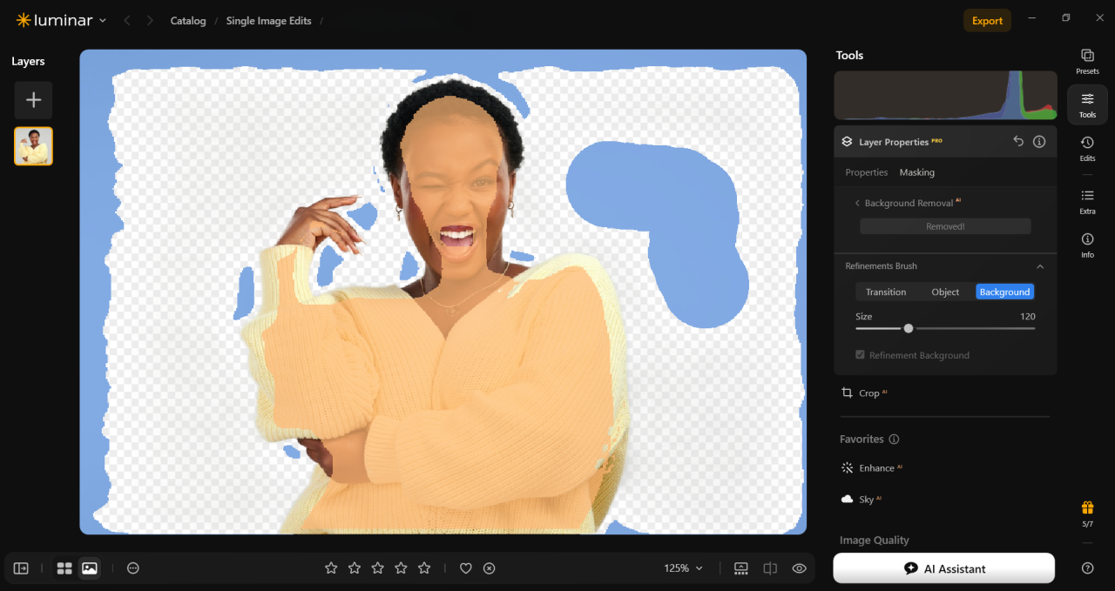1115x591 pixels.
Task: Click the Layer Properties stack icon
Action: coord(847,141)
